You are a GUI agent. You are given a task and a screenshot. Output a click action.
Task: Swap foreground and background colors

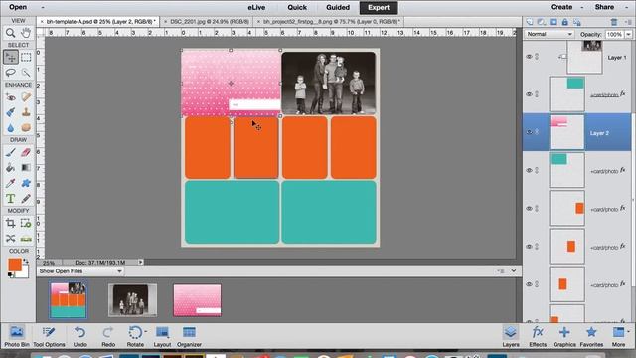click(26, 261)
